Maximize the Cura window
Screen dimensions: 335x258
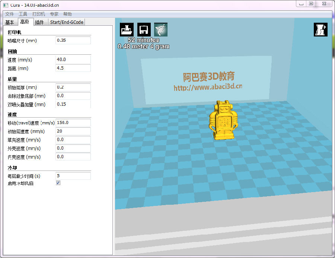tap(311, 4)
